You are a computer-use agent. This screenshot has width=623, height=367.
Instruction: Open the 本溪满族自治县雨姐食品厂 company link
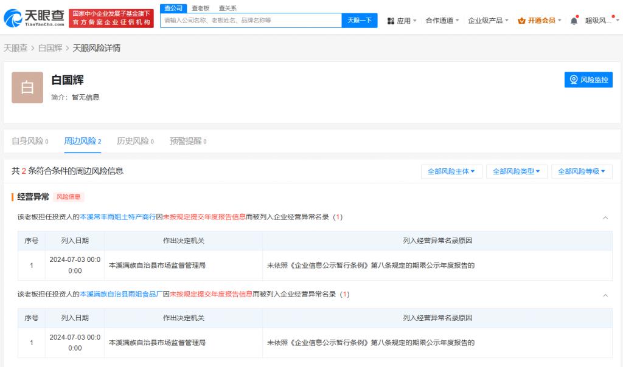(x=121, y=295)
